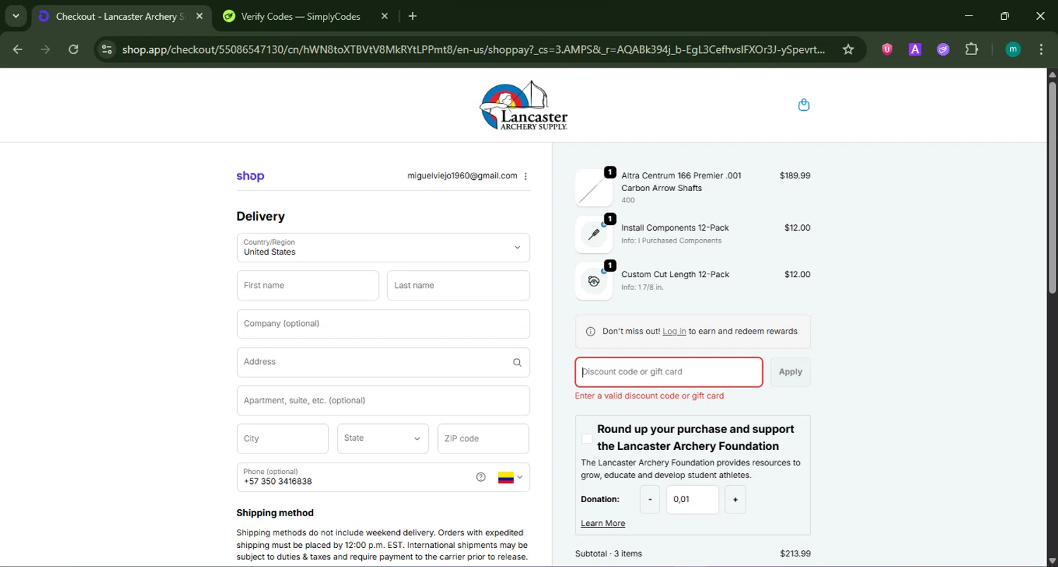Select the Apartment, suite field
1058x567 pixels.
click(x=383, y=401)
